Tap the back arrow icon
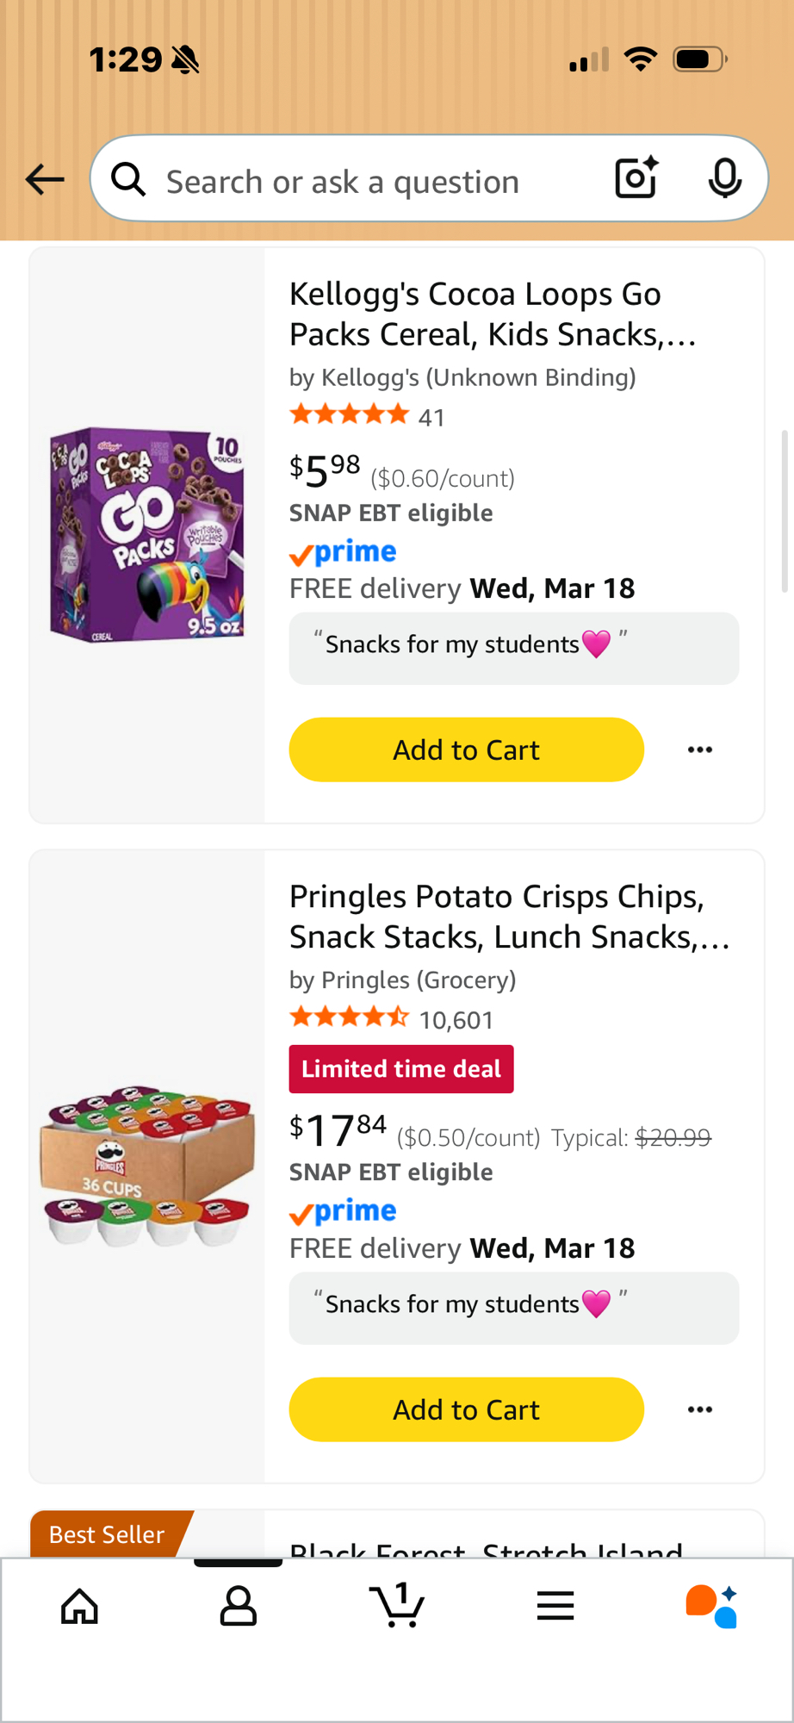Screen dimensions: 794x1723 pos(45,179)
